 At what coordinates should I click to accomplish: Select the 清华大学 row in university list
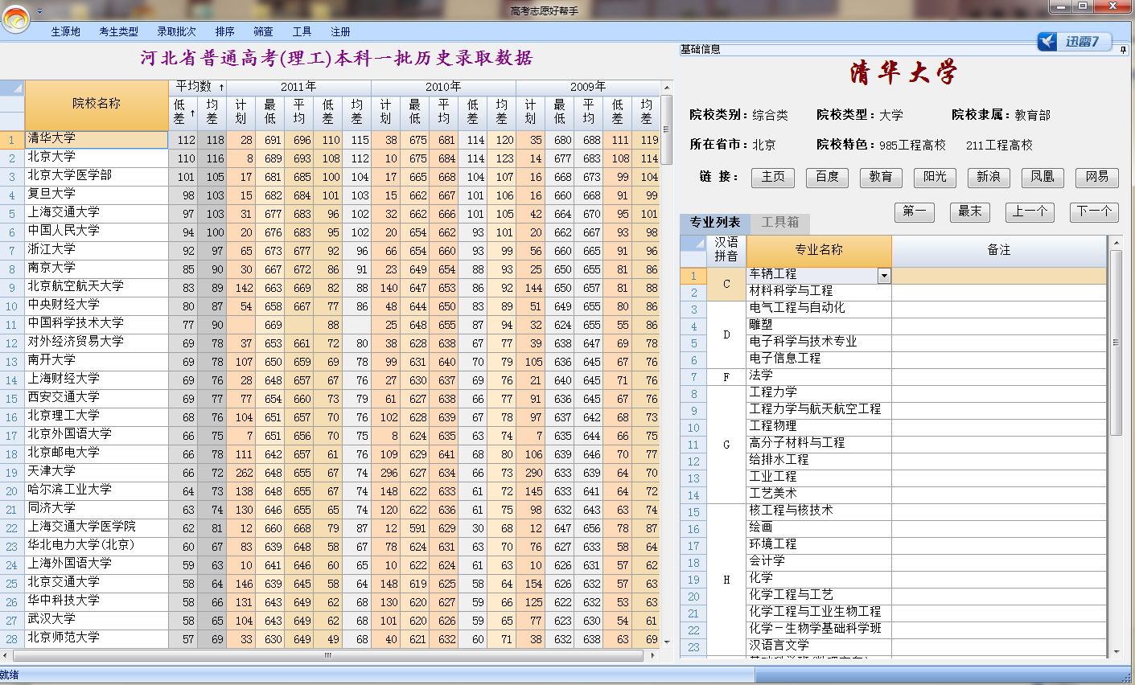97,139
